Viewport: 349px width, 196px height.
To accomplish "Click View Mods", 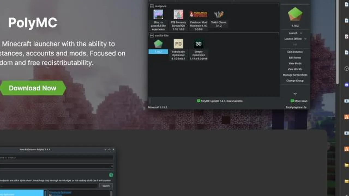I will (295, 63).
